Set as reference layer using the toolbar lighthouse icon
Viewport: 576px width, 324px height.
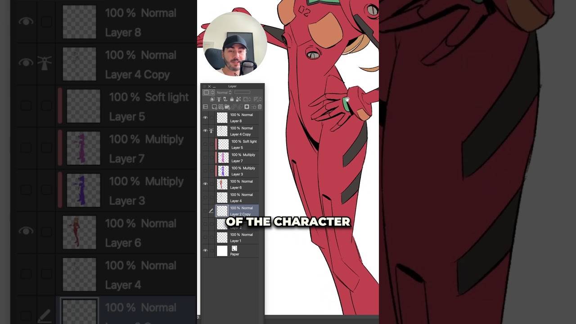click(219, 99)
